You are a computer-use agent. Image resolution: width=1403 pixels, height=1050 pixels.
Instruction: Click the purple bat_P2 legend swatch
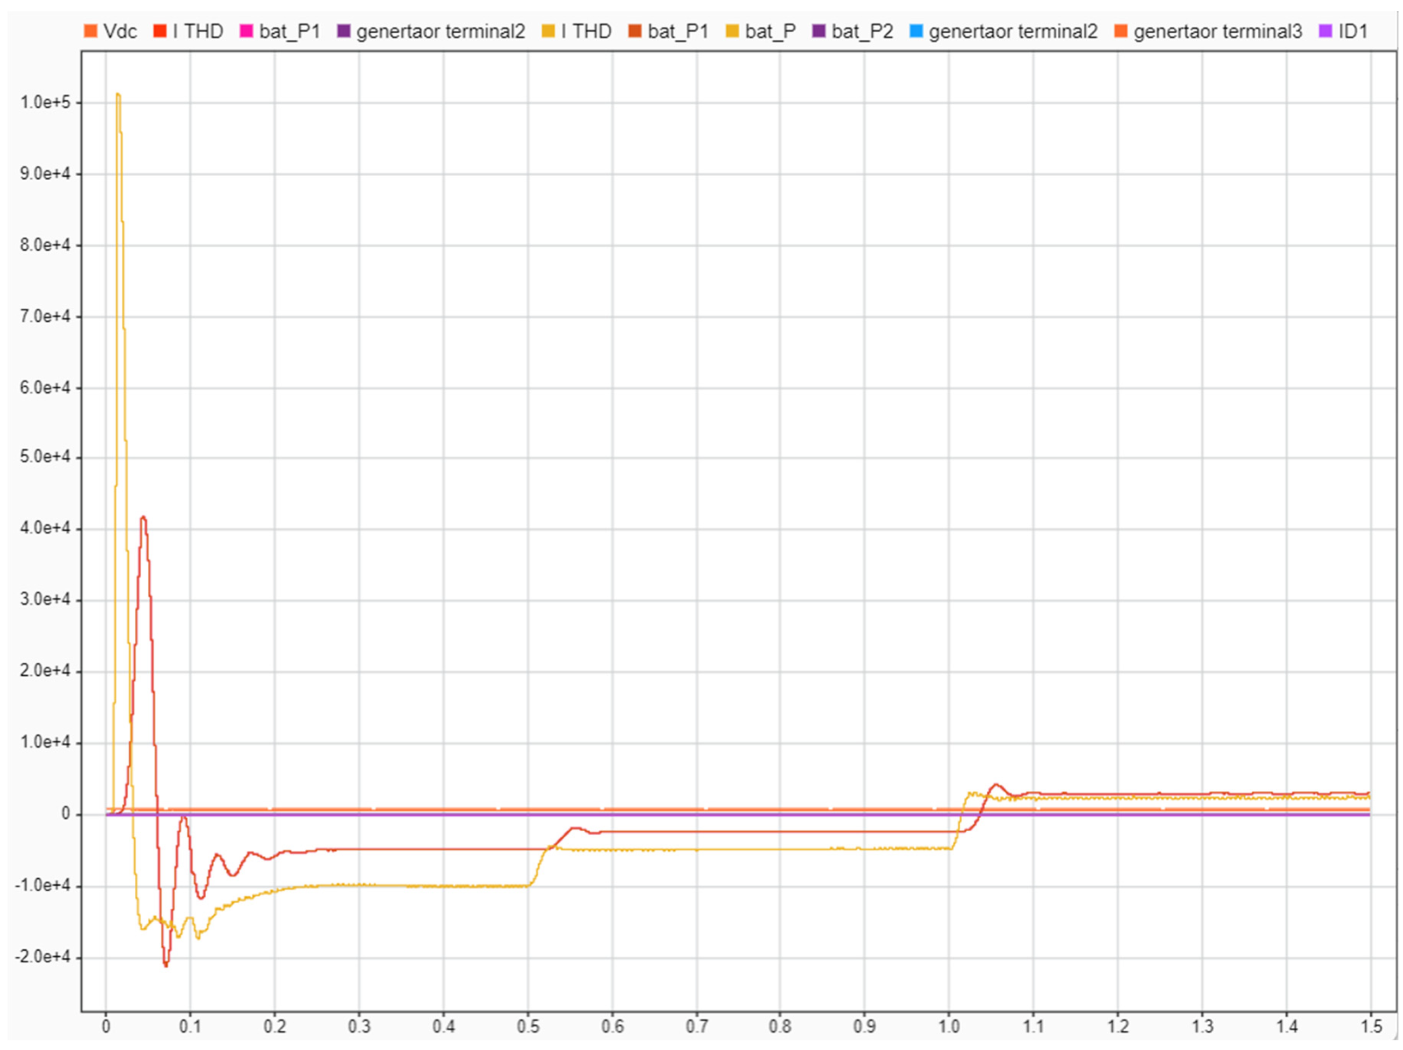pos(819,31)
